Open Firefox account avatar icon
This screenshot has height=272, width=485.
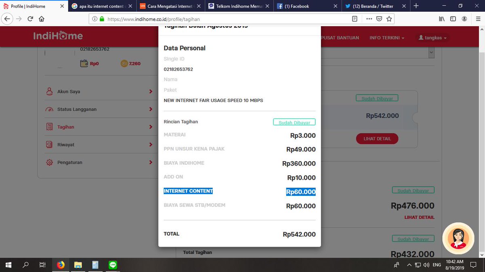pyautogui.click(x=465, y=19)
